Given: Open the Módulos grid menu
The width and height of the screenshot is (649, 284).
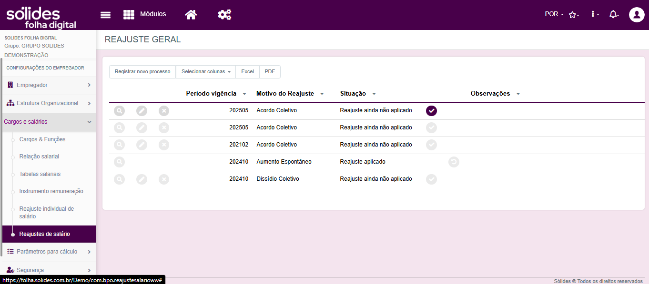Looking at the screenshot, I should click(x=144, y=14).
